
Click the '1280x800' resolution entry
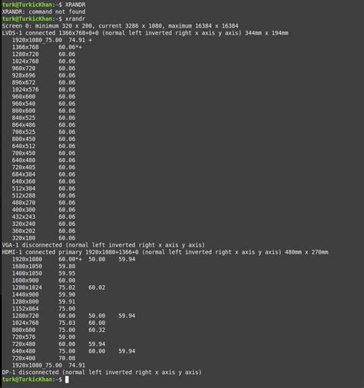[x=25, y=302]
